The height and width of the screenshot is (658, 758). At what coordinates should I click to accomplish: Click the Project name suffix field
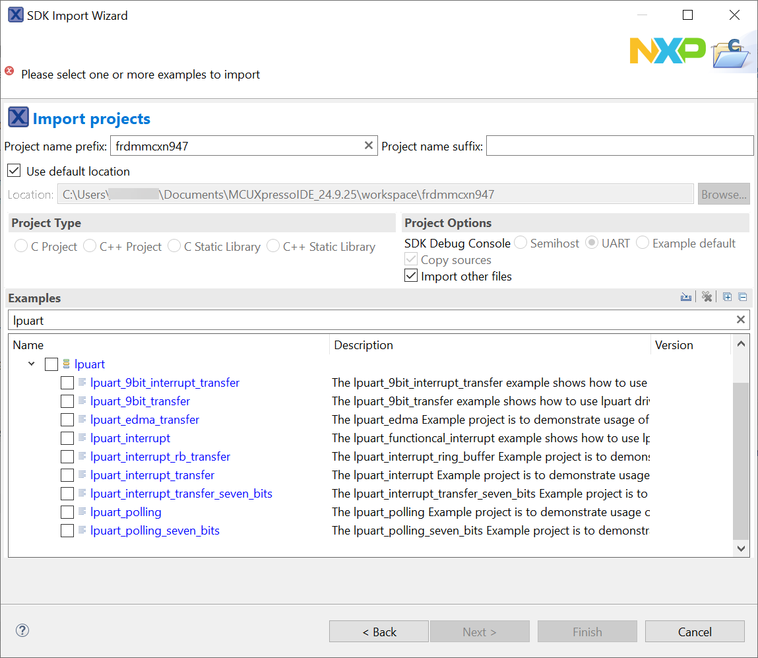[619, 146]
